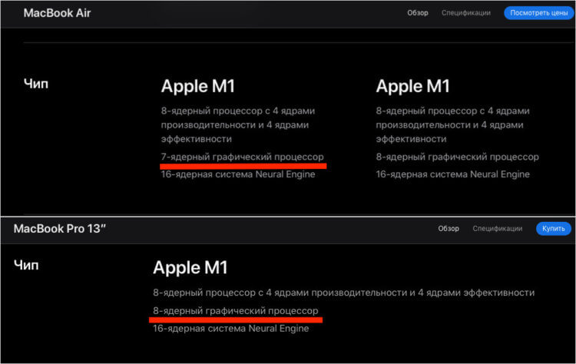Click the Чип label in MacBook Air section
The height and width of the screenshot is (364, 576).
[x=36, y=84]
